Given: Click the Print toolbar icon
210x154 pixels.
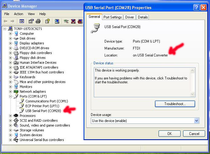Looking at the screenshot, I should [38, 21].
